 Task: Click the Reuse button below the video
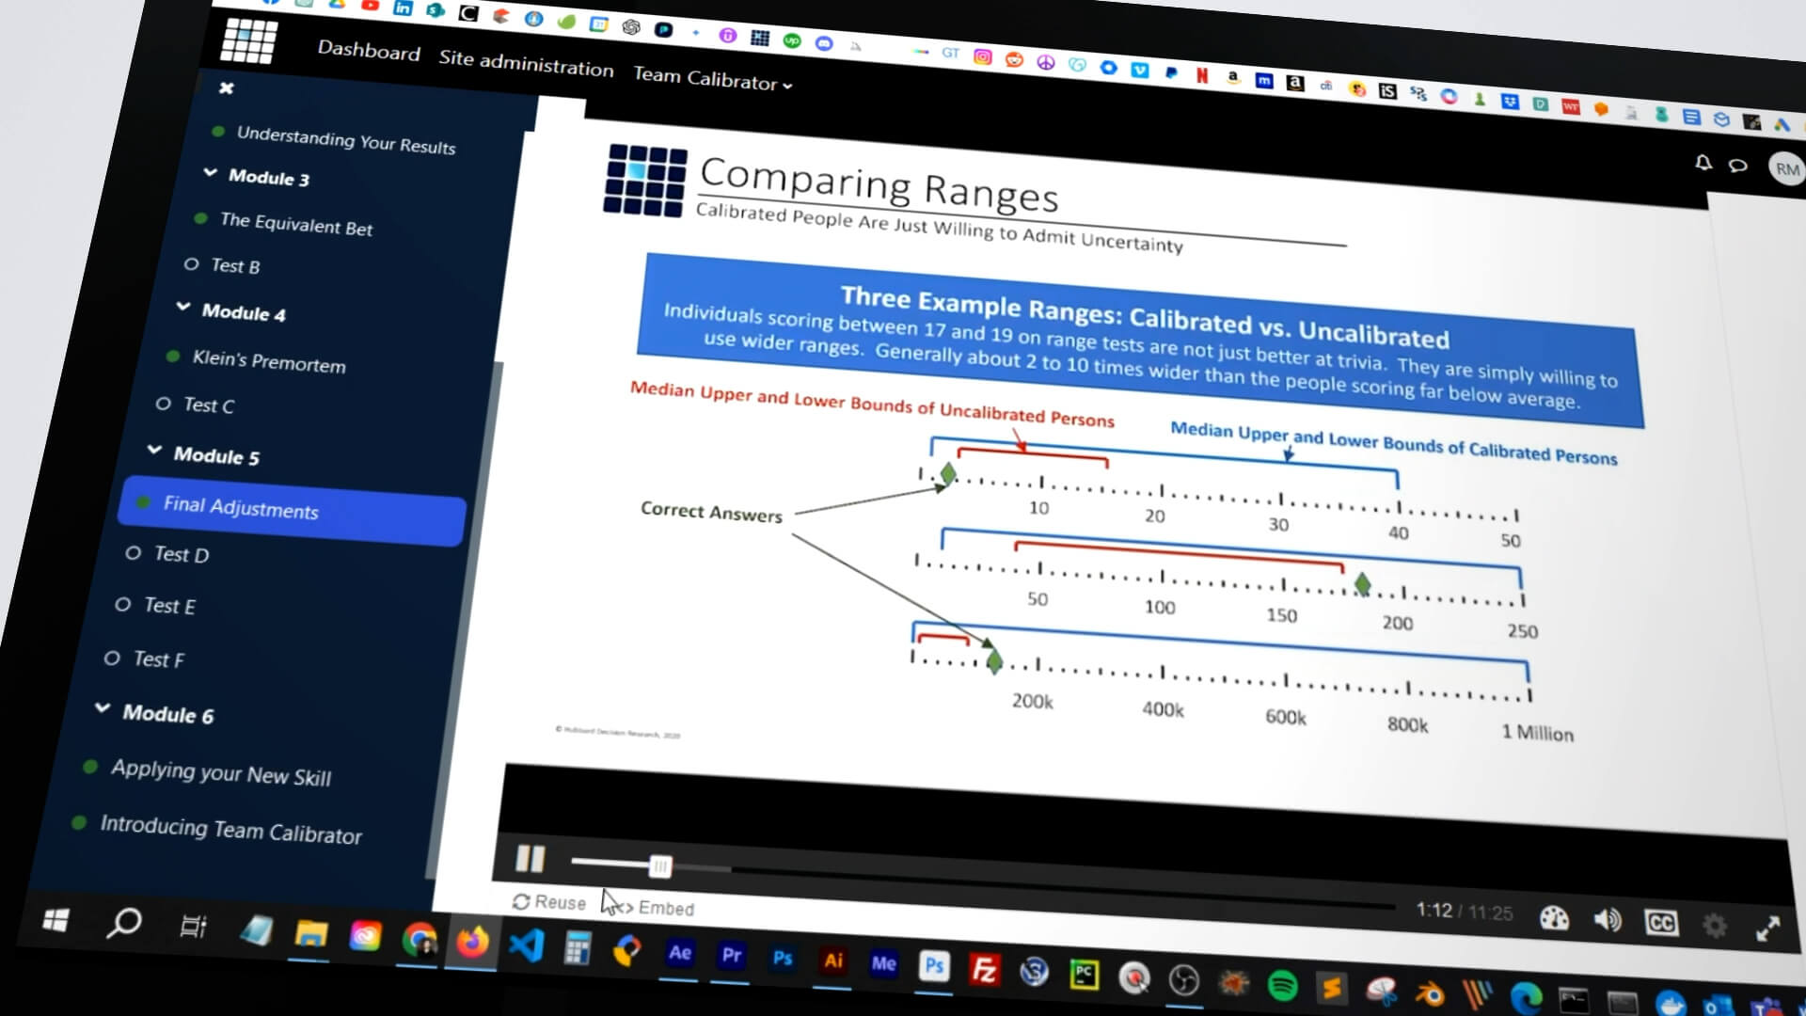549,902
